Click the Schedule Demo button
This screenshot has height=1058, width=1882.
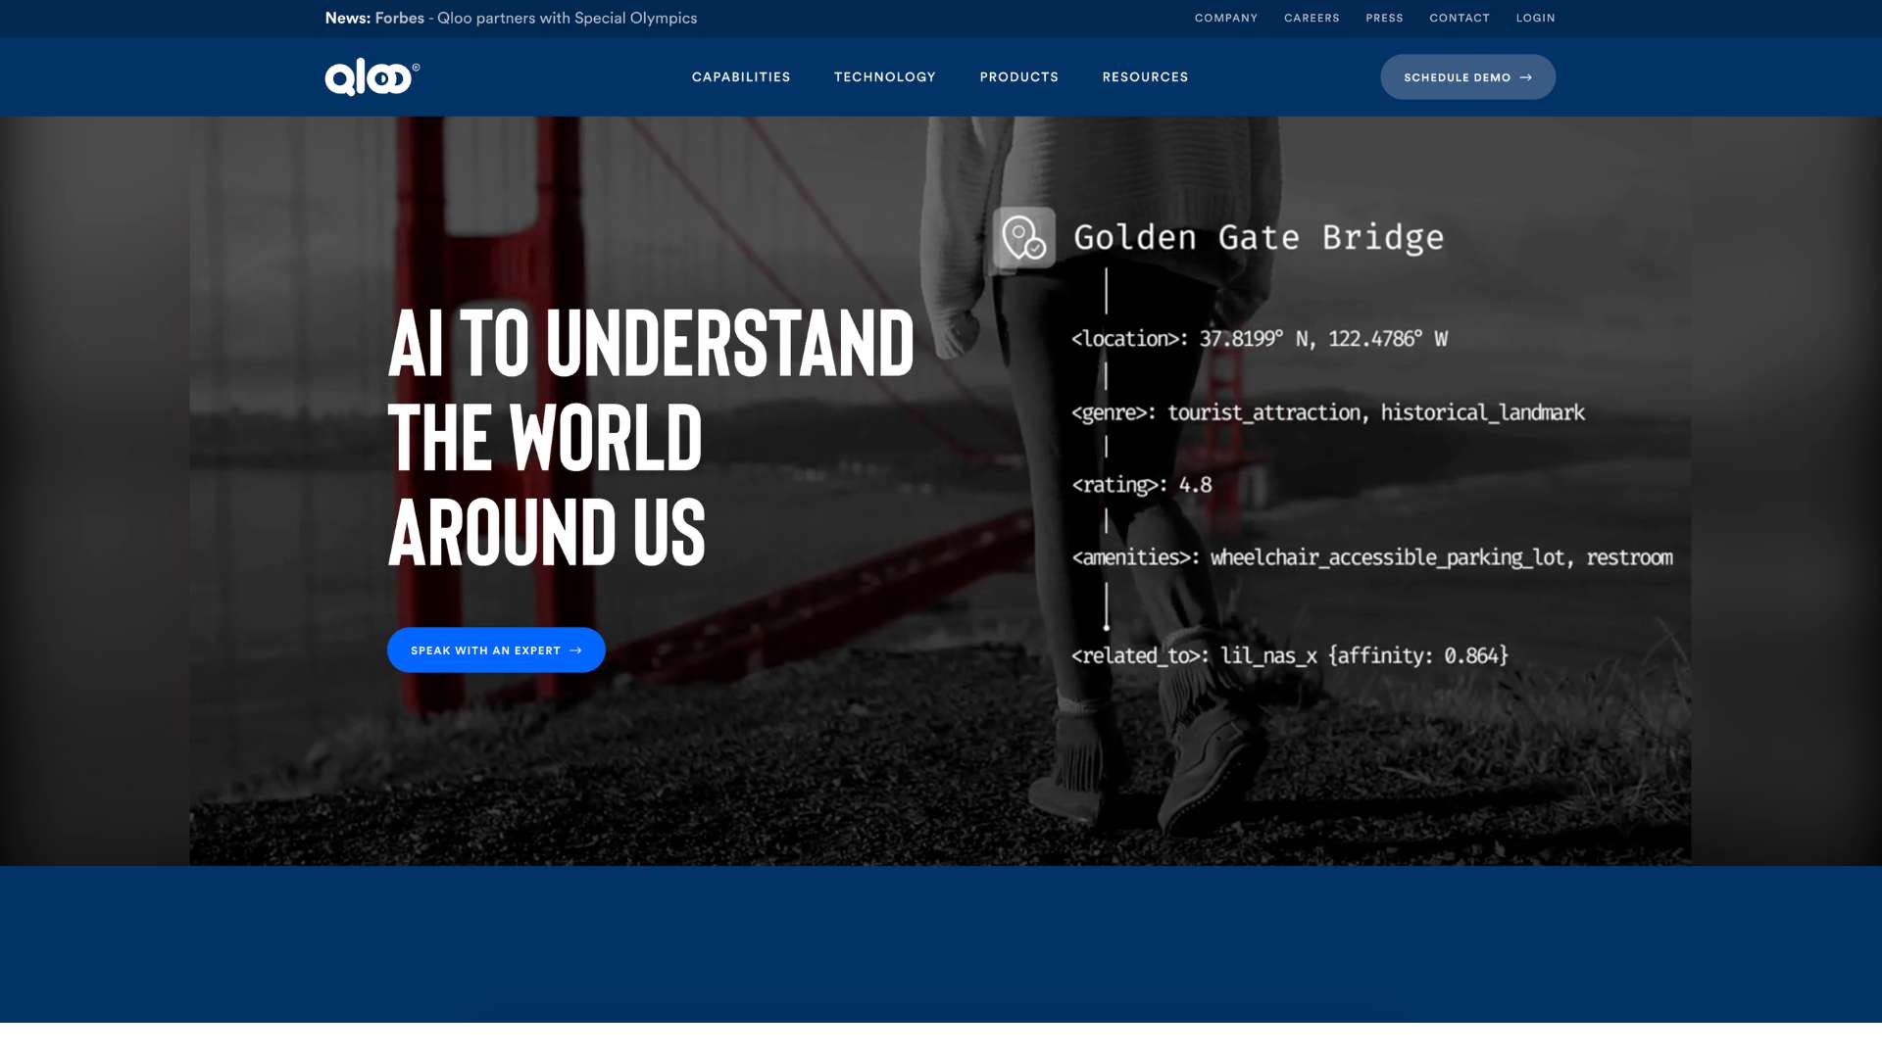coord(1467,77)
